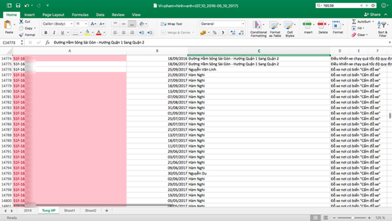Screen dimensions: 392x221
Task: Click the Save disk icon in title bar
Action: coord(18,5)
